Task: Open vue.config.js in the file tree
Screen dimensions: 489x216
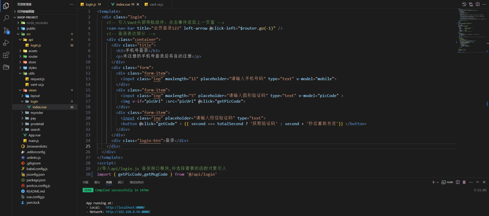Action: (45, 197)
